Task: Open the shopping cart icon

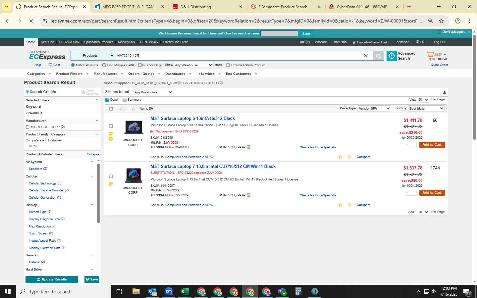Action: [x=430, y=54]
